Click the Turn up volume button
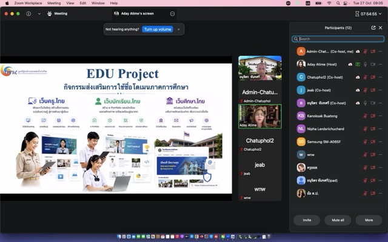388x242 pixels. [x=158, y=29]
